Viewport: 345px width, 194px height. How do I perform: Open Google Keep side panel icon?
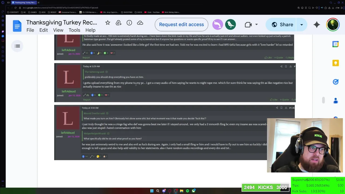pos(336,63)
